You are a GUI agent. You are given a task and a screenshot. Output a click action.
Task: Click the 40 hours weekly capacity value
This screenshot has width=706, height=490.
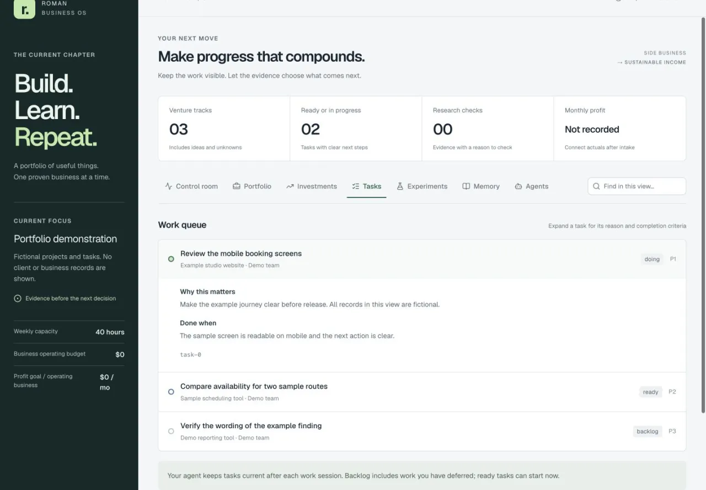pos(110,332)
